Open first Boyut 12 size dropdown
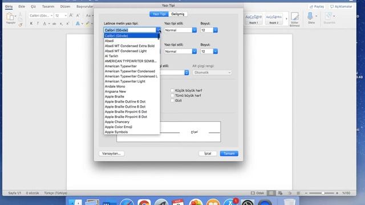Image resolution: width=365 pixels, height=205 pixels. click(x=216, y=30)
